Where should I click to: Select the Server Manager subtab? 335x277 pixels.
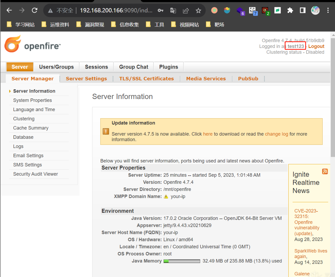[33, 79]
